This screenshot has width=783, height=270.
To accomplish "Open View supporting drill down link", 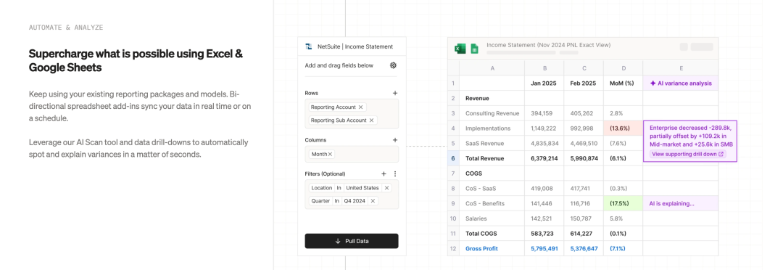I will tap(687, 154).
